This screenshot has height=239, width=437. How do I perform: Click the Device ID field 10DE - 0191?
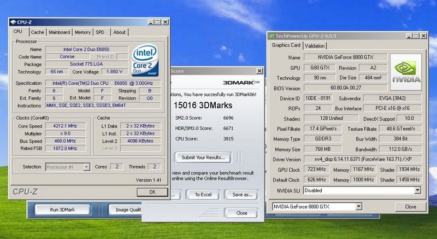[x=318, y=98]
